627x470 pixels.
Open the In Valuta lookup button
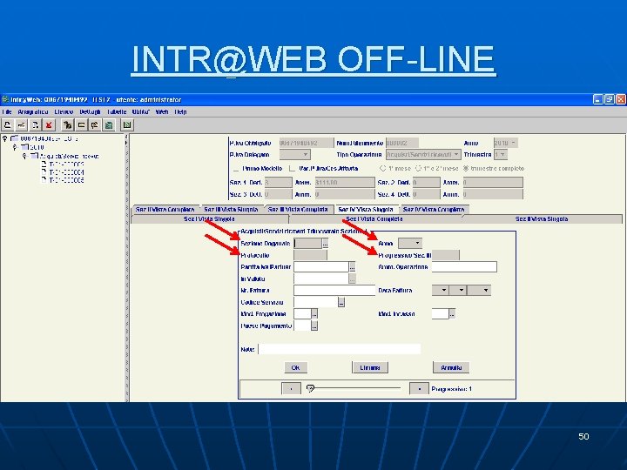(x=352, y=279)
